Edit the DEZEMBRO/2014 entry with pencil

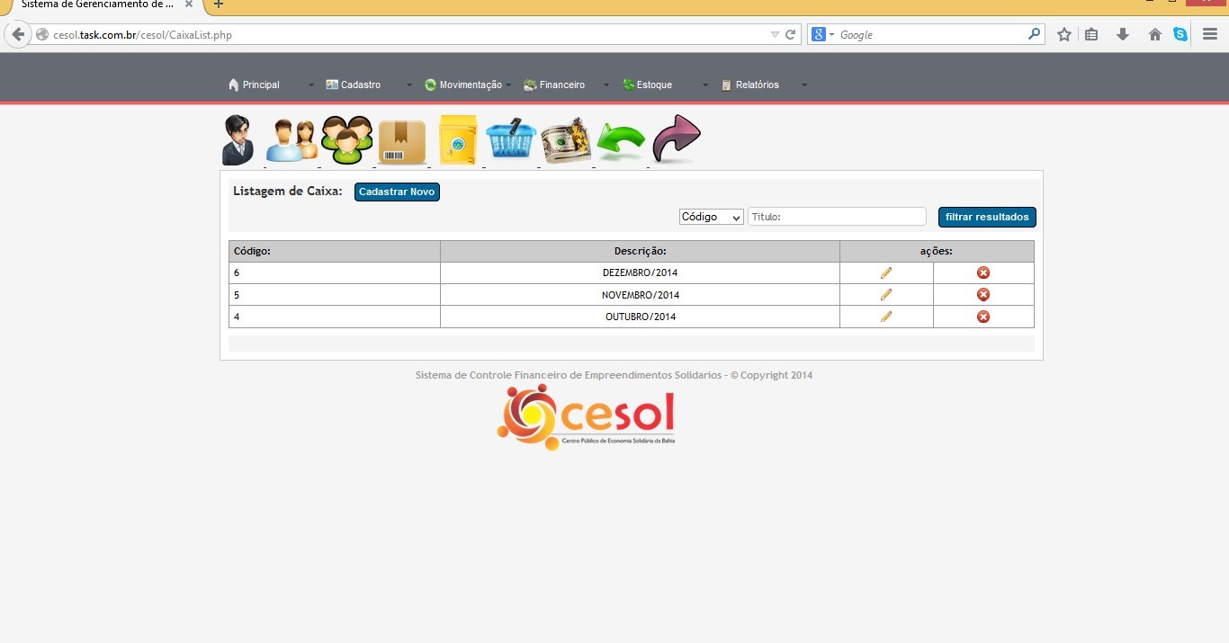[886, 272]
